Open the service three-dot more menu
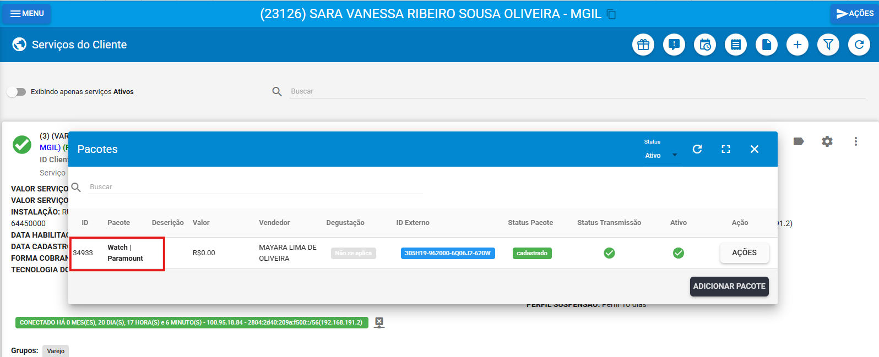Image resolution: width=879 pixels, height=357 pixels. coord(856,141)
